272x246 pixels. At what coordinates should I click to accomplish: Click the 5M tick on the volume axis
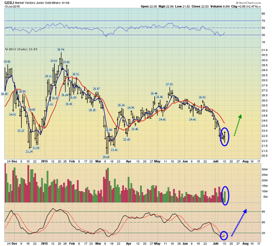click(265, 197)
